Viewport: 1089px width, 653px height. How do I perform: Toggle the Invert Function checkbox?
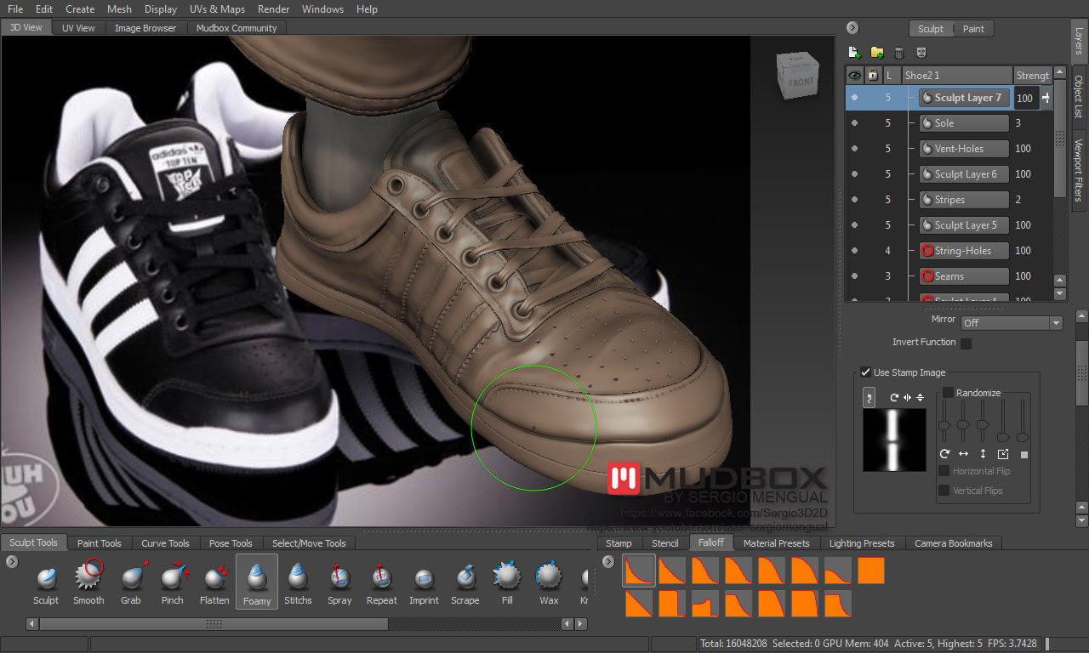pos(966,343)
